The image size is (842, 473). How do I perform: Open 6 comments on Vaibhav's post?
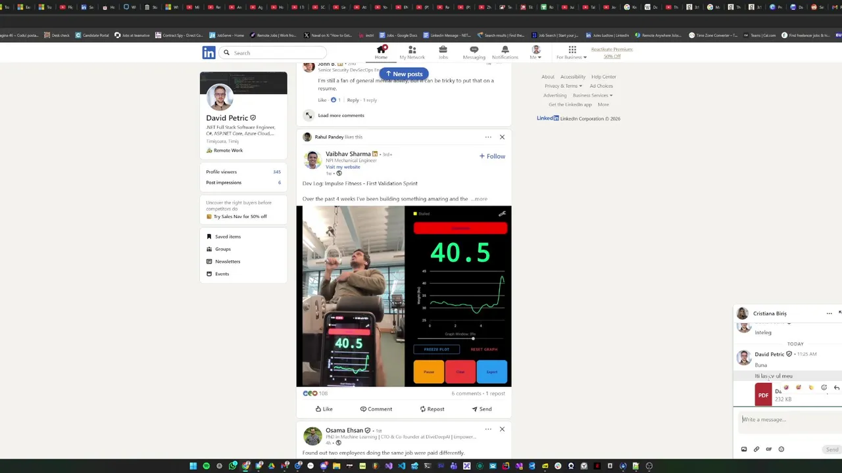click(x=466, y=394)
